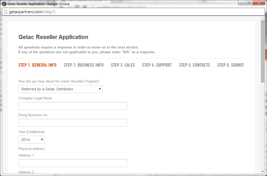
Task: Go to Step 2. Business Info tab
Action: tap(84, 65)
